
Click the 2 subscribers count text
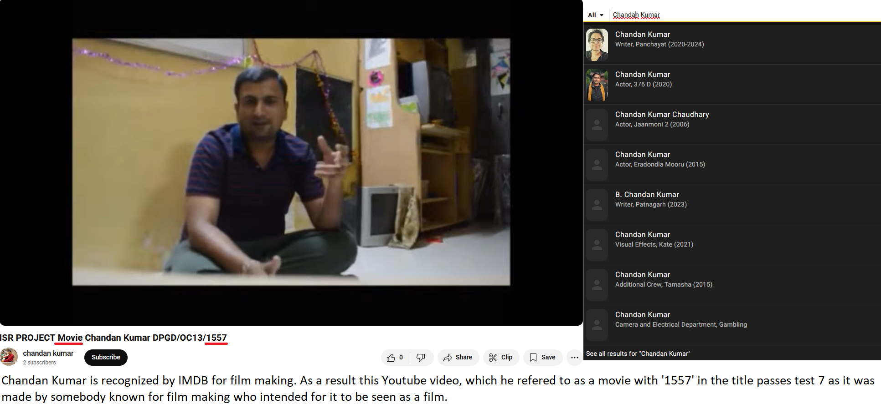(x=40, y=363)
